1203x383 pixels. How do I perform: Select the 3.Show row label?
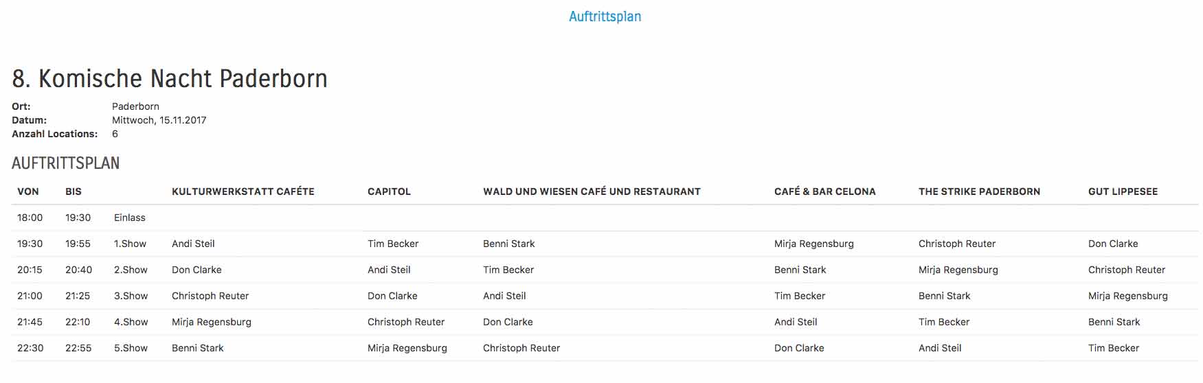click(x=131, y=296)
